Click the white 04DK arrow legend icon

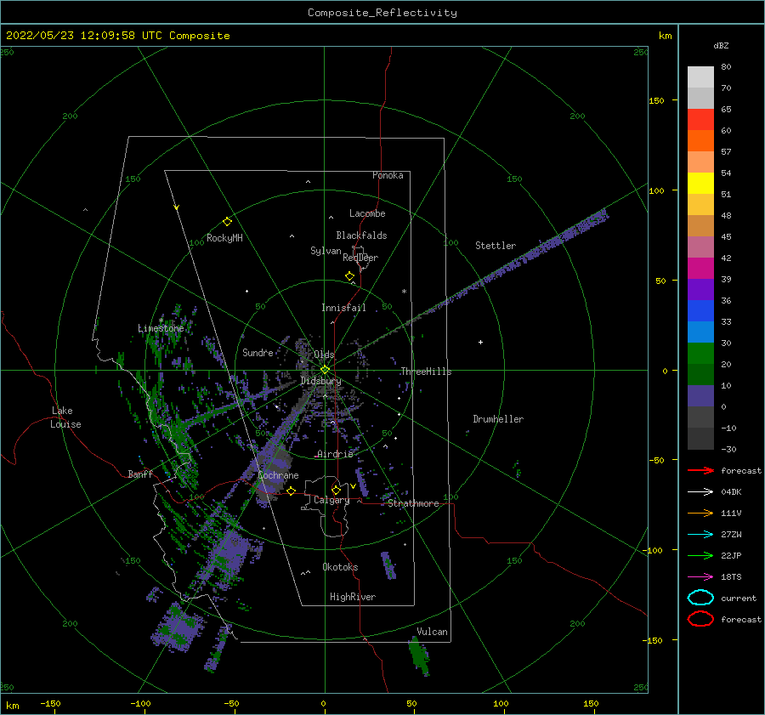click(700, 491)
